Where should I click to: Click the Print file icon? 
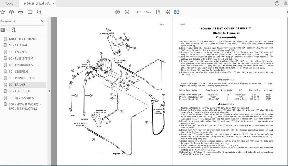(21, 12)
